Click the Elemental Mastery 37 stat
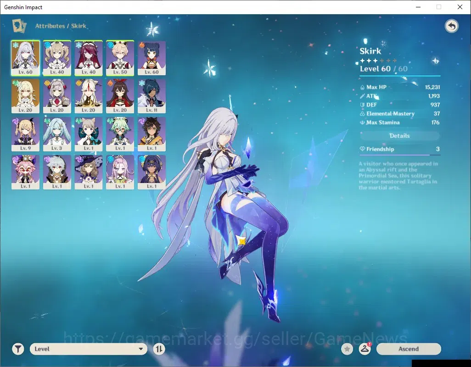Screen dimensions: 471x367 pos(400,114)
